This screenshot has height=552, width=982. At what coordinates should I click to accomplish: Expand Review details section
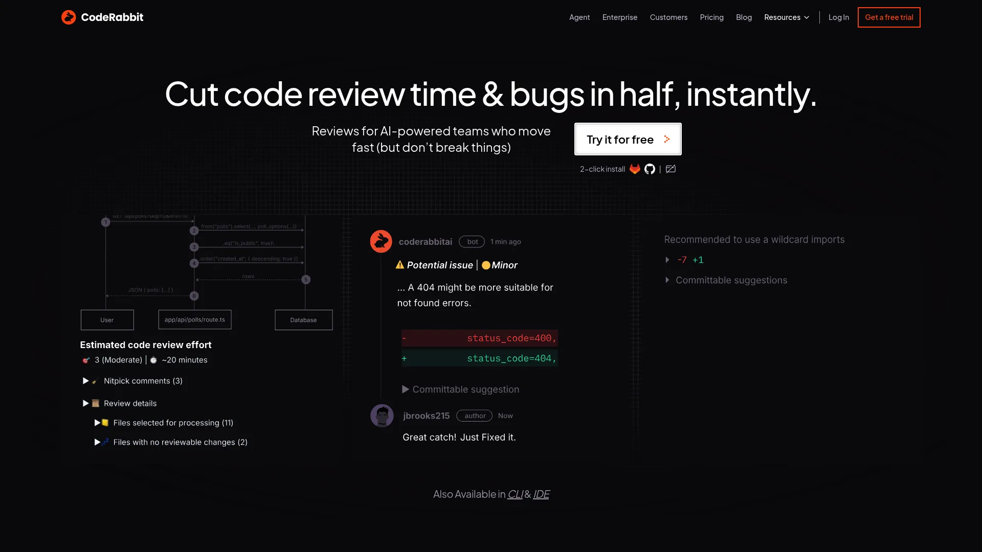(x=86, y=403)
